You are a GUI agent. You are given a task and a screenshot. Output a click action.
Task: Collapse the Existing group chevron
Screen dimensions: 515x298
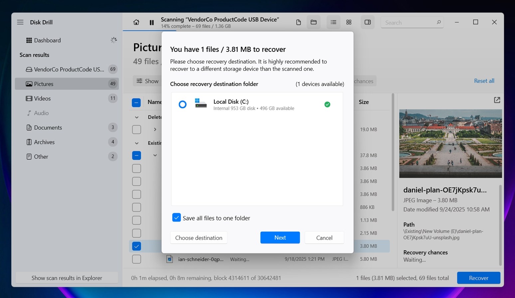point(137,143)
